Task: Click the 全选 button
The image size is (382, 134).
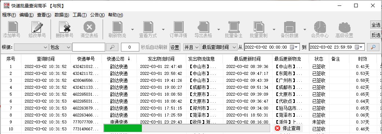Action: click(x=376, y=25)
